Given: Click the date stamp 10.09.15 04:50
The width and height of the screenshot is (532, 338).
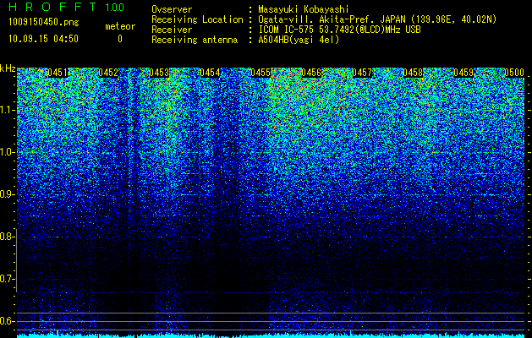Looking at the screenshot, I should (x=43, y=39).
